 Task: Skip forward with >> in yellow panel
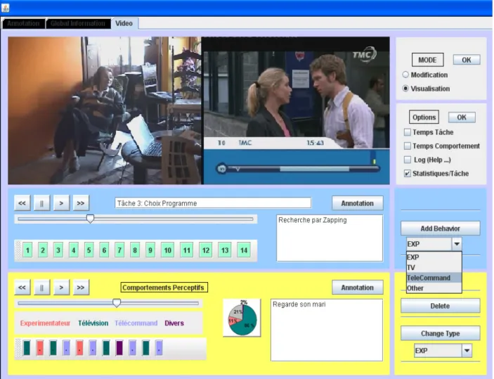coord(81,288)
